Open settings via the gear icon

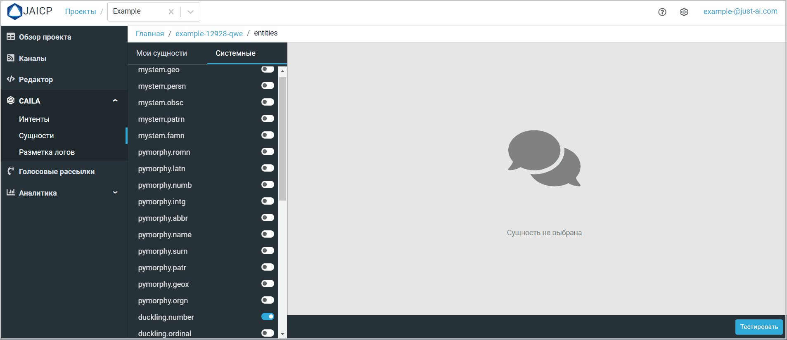tap(684, 12)
